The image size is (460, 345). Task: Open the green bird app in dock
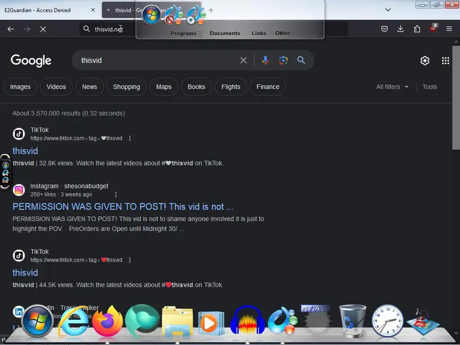point(142,320)
